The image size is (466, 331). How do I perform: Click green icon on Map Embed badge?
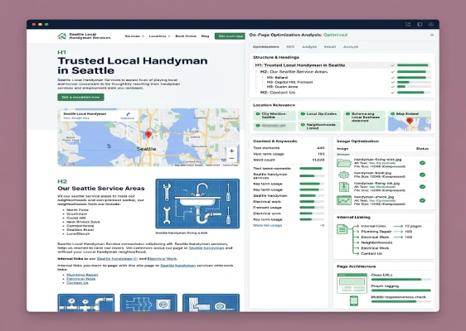(x=392, y=114)
